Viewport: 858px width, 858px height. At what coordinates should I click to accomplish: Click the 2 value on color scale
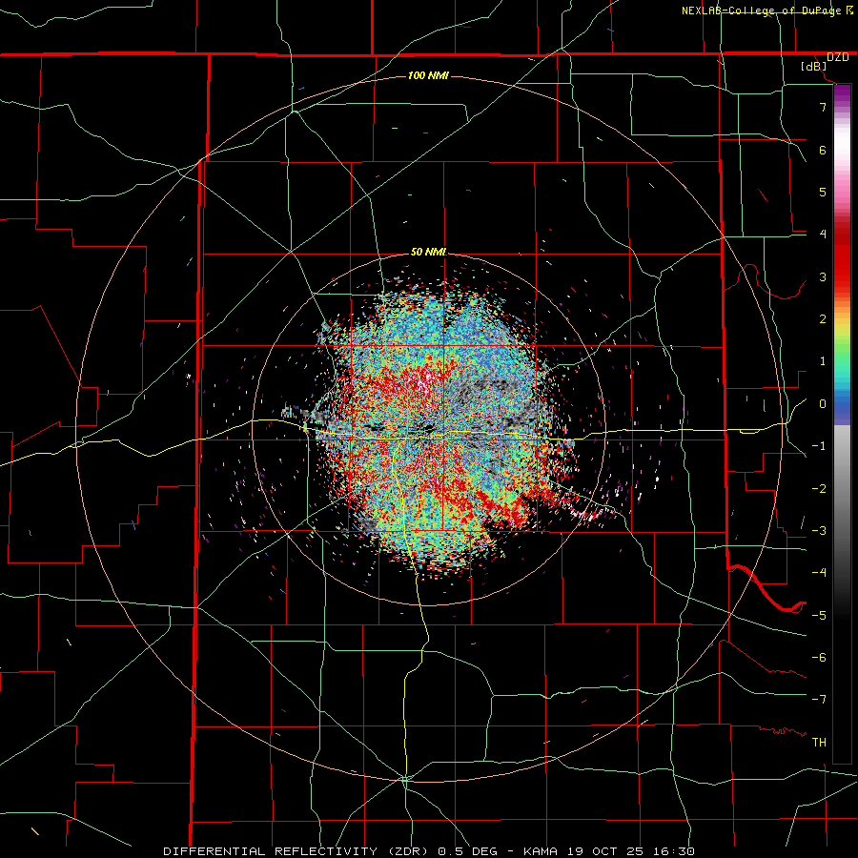click(x=823, y=319)
